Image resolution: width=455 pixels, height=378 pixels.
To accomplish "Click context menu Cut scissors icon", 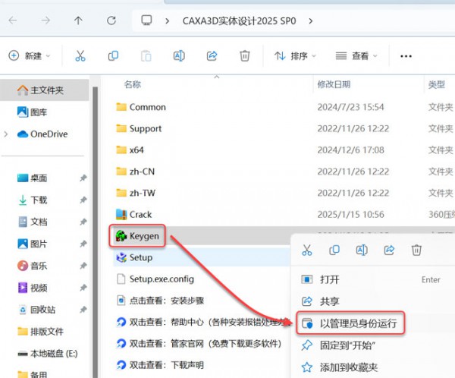I will pos(306,250).
